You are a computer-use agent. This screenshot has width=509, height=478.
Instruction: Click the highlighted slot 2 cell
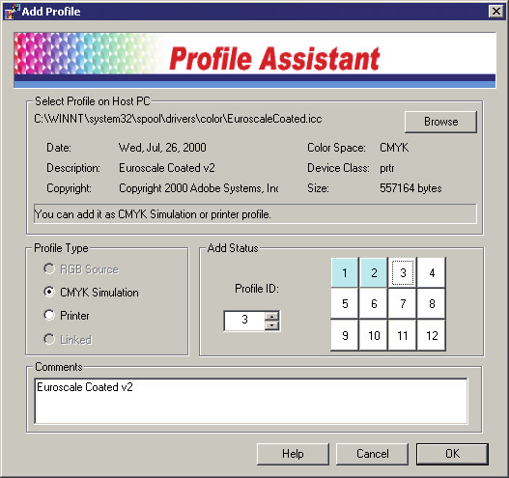[x=374, y=272]
